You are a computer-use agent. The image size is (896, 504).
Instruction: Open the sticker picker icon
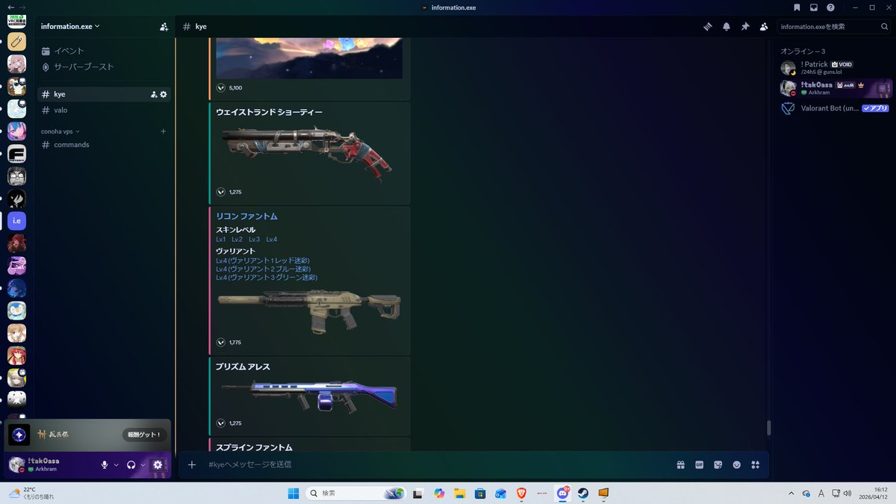(x=718, y=464)
